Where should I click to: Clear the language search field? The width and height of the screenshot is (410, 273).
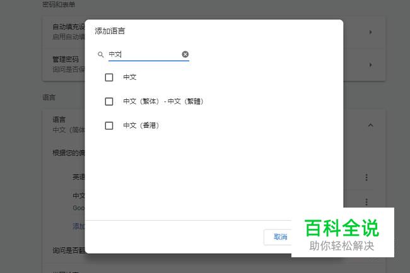(x=185, y=54)
